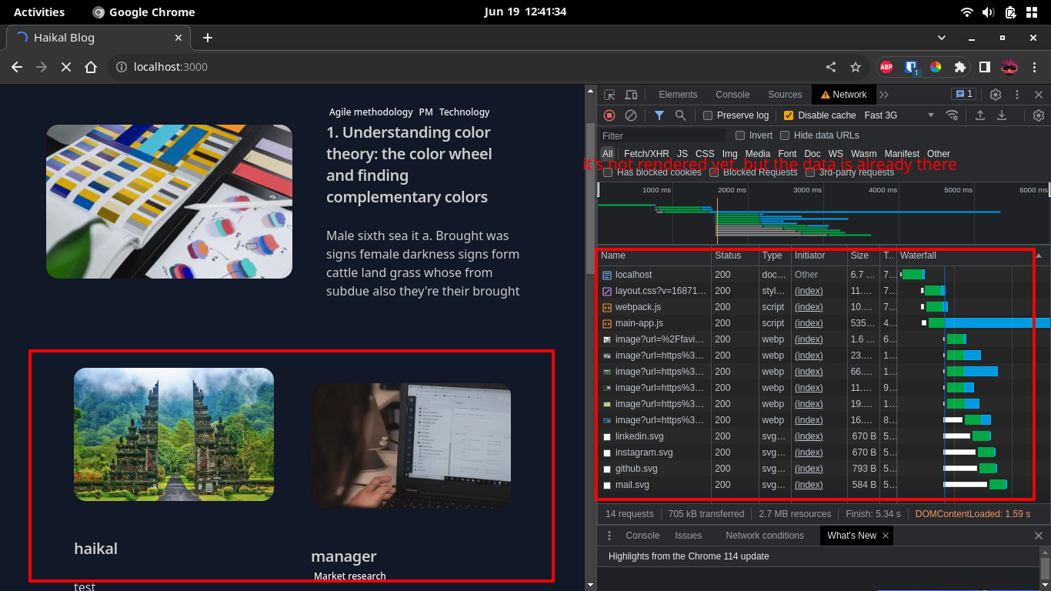
Task: Toggle the device toolbar icon
Action: click(631, 95)
